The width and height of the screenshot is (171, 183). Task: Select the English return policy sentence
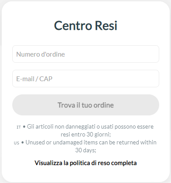tap(91, 146)
